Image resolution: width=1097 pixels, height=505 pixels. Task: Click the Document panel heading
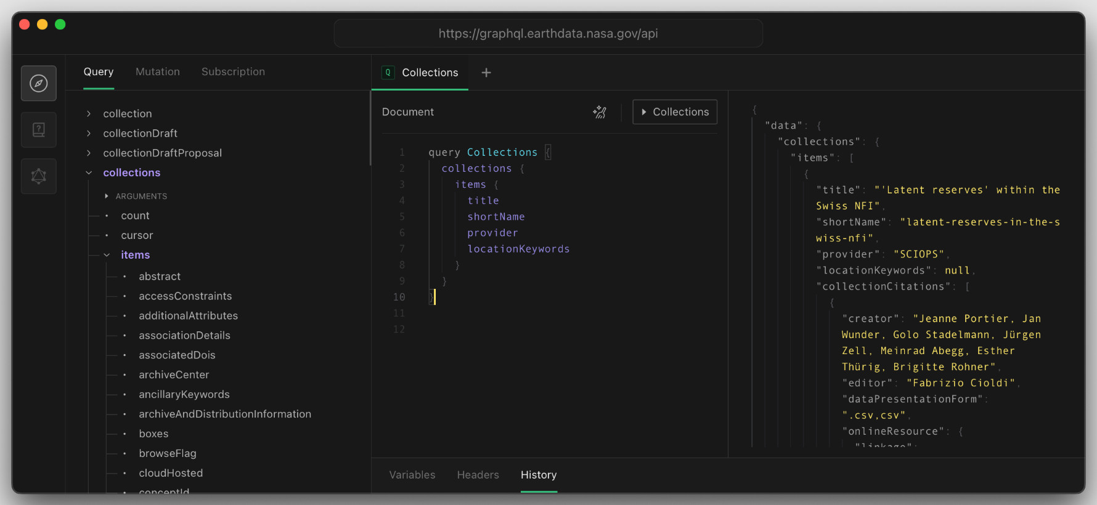tap(408, 112)
